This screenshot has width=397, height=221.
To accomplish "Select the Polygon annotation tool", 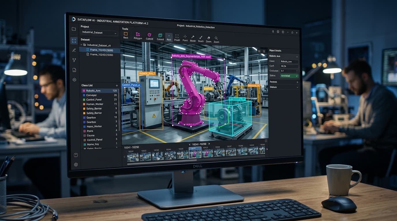I will point(138,36).
